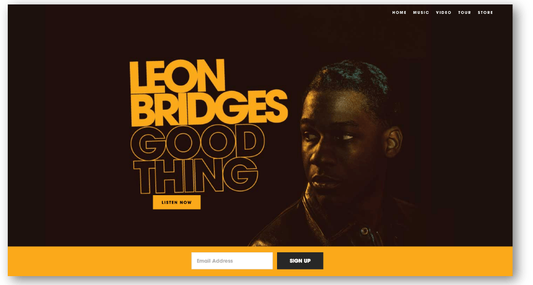View the TOUR dates page
This screenshot has height=285, width=533.
[x=464, y=13]
